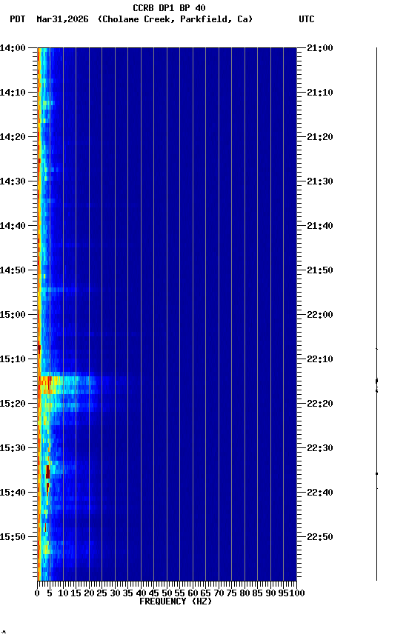Click the 22:20 UTC time label
Viewport: 409px width, 640px height.
tap(320, 404)
